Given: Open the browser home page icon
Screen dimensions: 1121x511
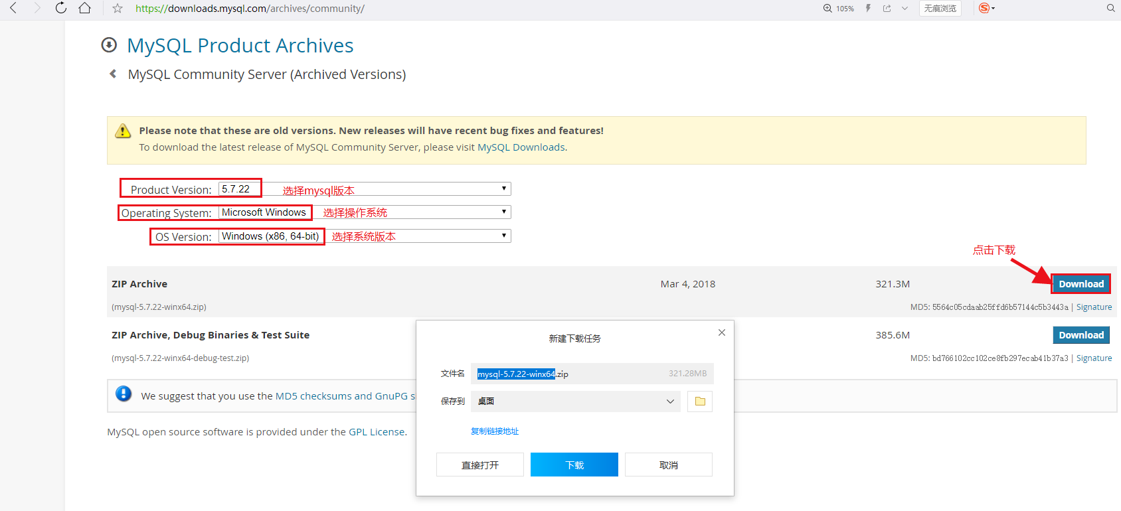Looking at the screenshot, I should tap(84, 8).
